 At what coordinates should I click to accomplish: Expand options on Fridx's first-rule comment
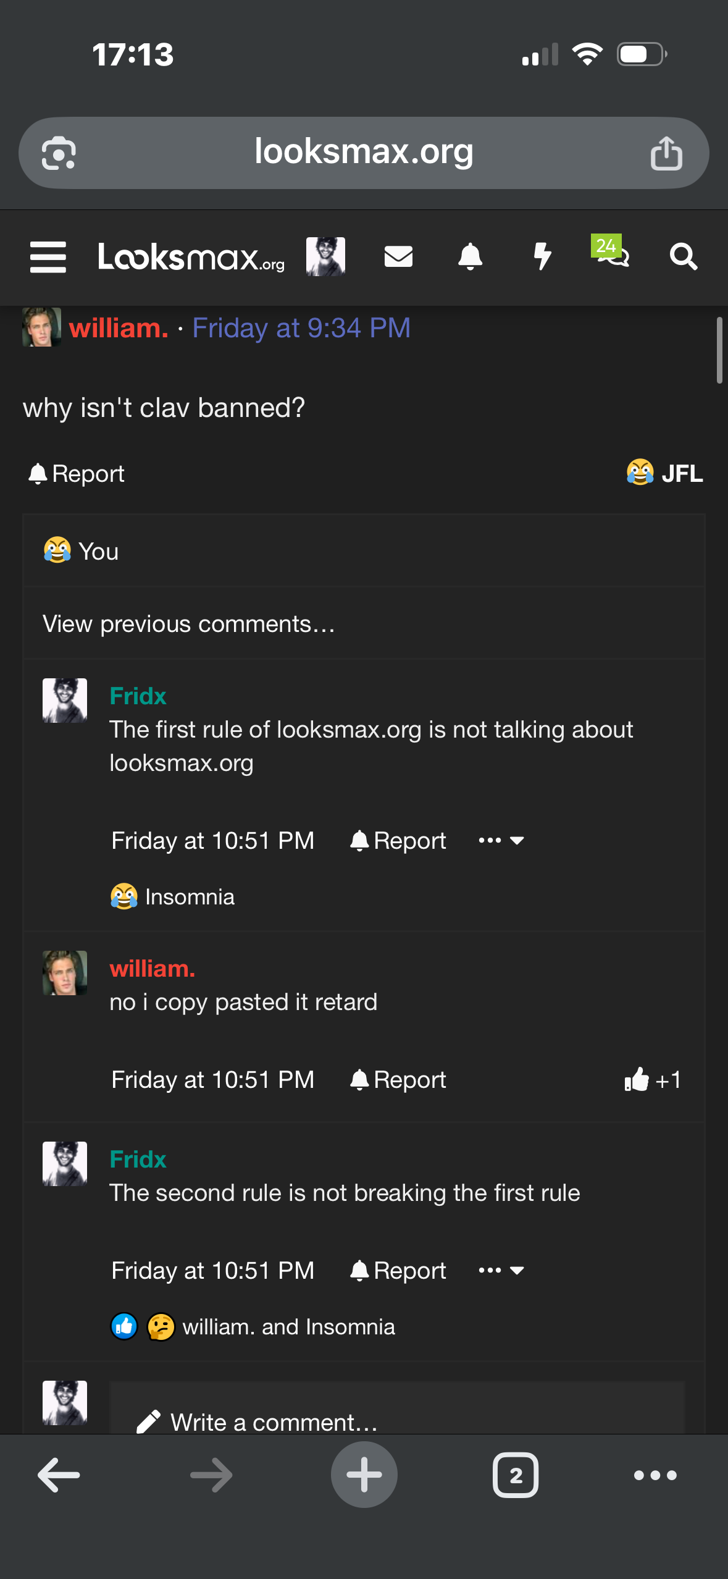point(501,840)
